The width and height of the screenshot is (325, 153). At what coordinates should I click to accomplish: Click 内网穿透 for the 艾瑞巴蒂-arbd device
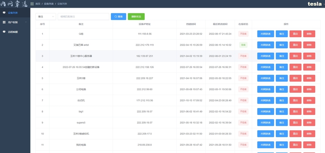pyautogui.click(x=266, y=45)
